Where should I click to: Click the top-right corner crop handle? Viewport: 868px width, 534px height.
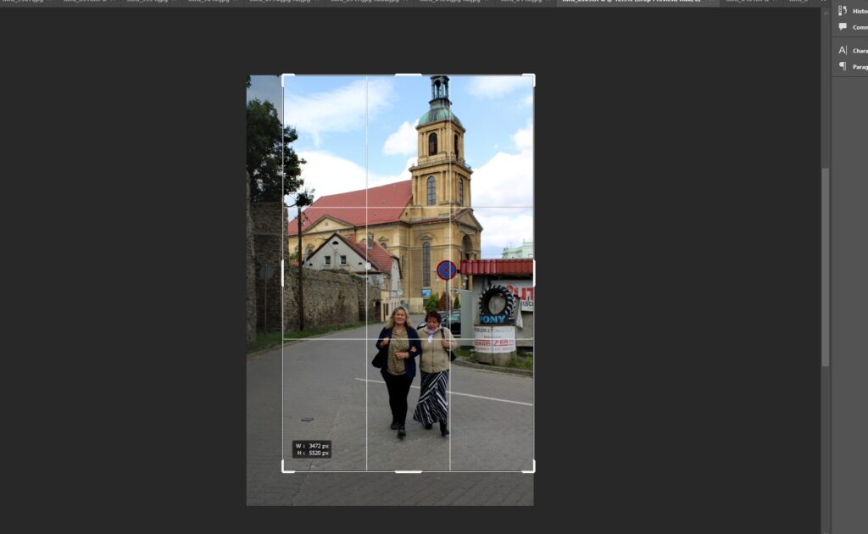(x=529, y=80)
